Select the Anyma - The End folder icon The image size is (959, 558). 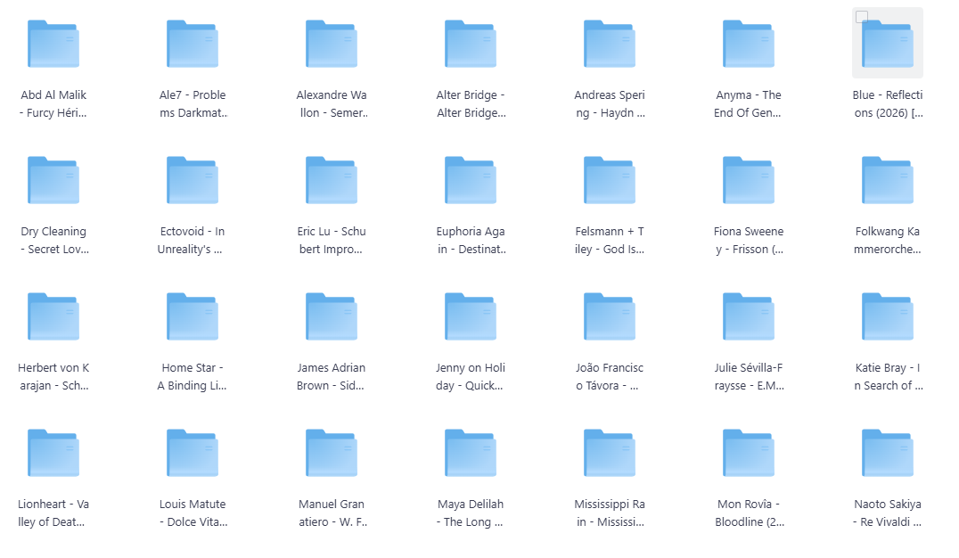[x=749, y=44]
